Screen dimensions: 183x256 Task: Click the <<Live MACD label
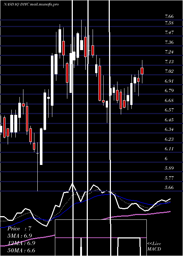click(x=154, y=246)
